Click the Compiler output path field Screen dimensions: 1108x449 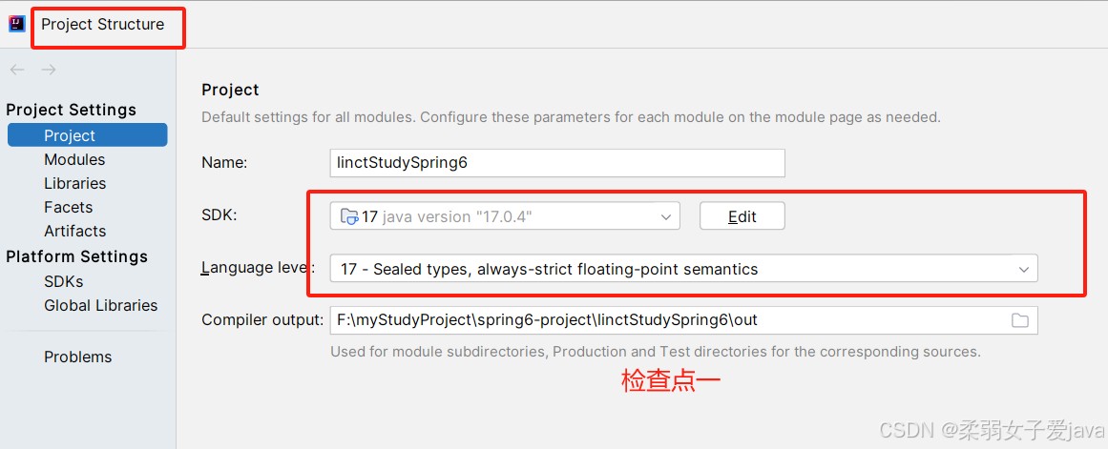pos(683,319)
